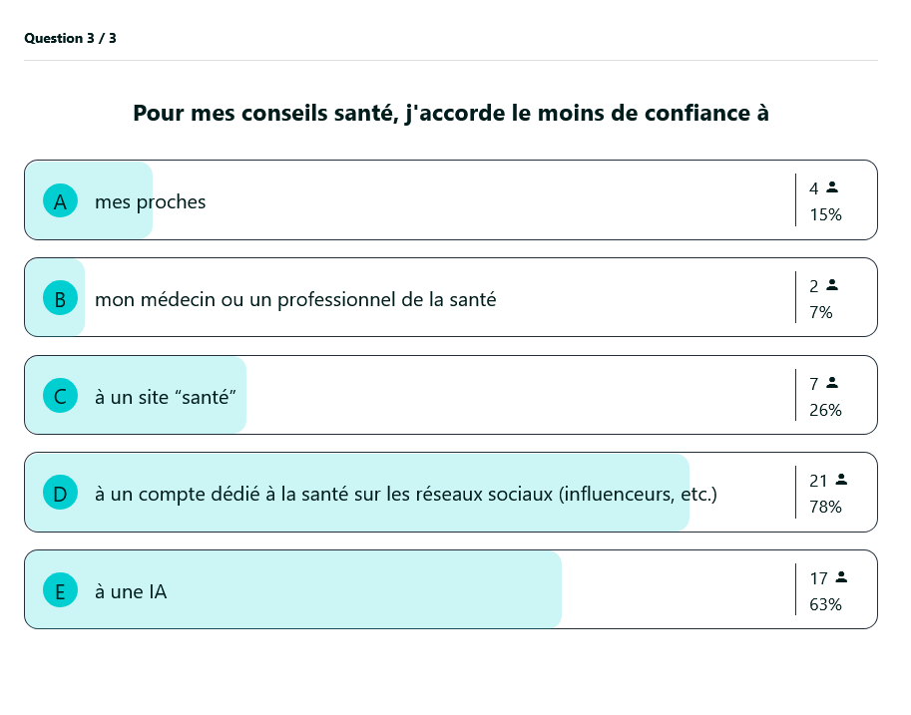The height and width of the screenshot is (715, 911).
Task: Select the answer "à une IA"
Action: [x=131, y=591]
